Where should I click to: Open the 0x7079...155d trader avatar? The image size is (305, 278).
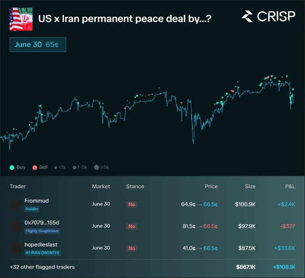tap(15, 226)
